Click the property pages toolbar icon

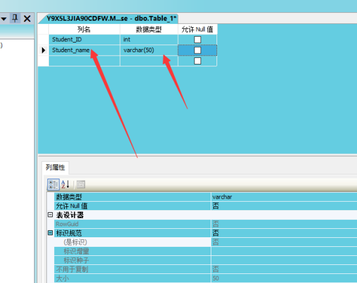81,184
